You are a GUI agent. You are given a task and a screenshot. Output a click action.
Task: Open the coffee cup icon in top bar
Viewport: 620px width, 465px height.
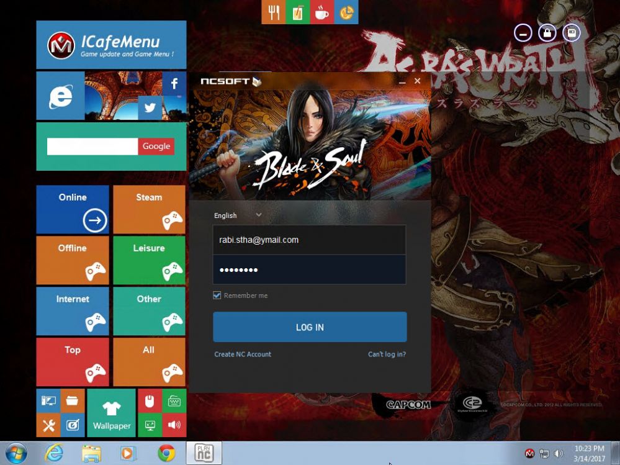(322, 12)
